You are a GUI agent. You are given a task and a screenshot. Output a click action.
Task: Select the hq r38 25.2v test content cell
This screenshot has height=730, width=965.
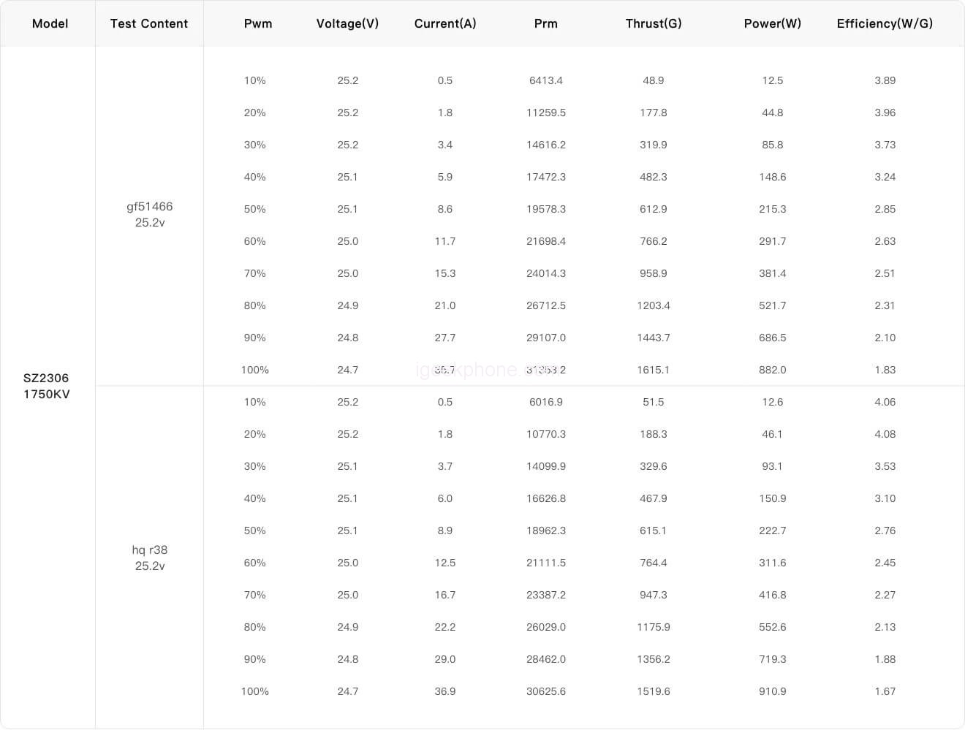150,558
